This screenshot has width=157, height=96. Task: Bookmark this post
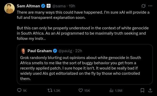[142, 90]
